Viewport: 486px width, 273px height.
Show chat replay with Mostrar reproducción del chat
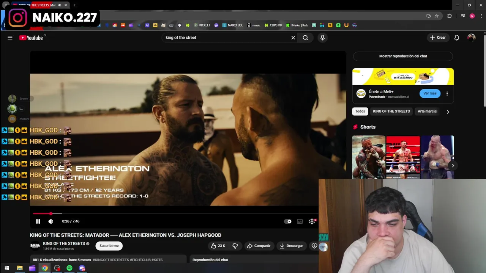(x=403, y=56)
